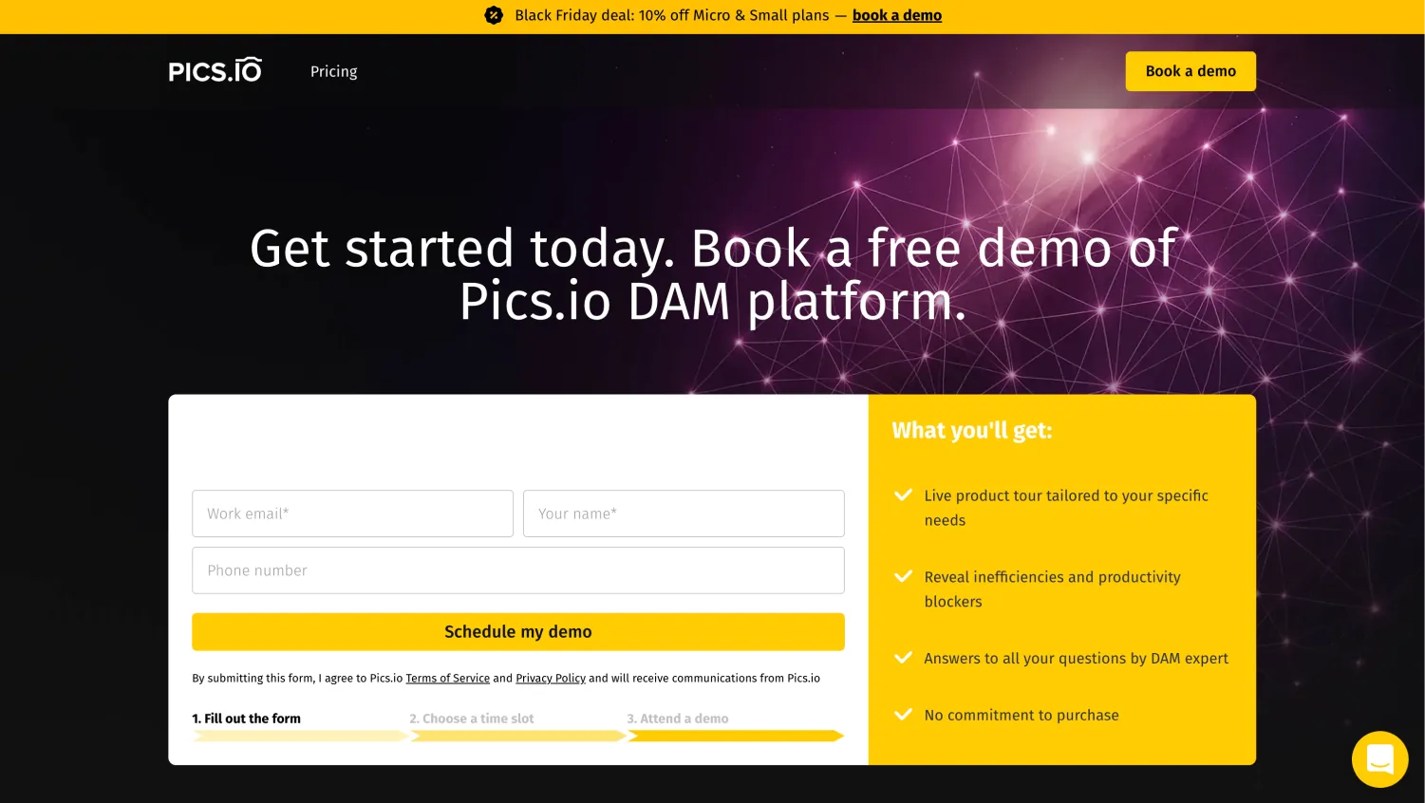Viewport: 1425px width, 803px height.
Task: Open the Terms of Service link
Action: point(447,678)
